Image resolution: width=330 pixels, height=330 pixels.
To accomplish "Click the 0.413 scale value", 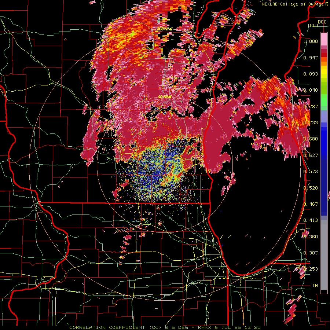I will [311, 220].
